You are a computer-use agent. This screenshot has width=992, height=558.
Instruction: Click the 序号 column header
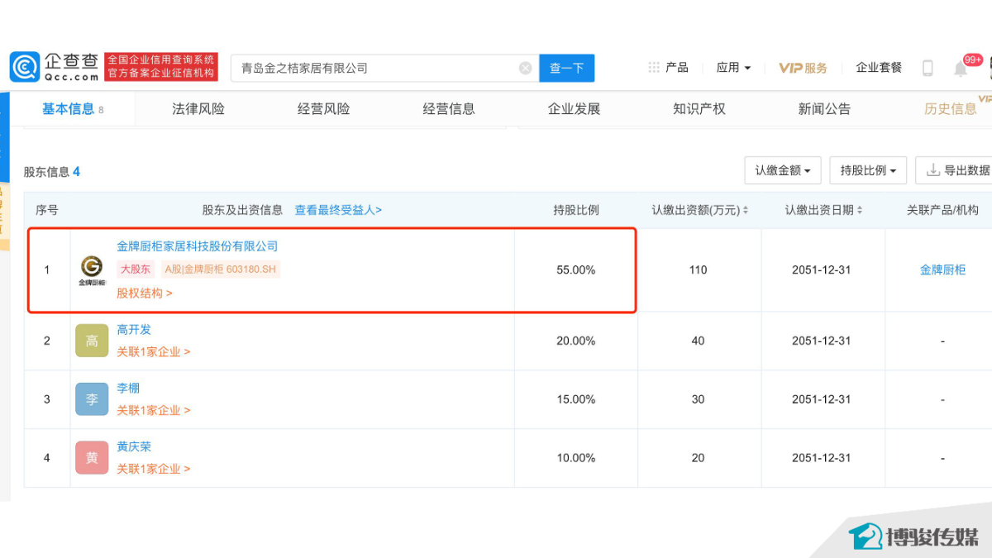click(47, 210)
